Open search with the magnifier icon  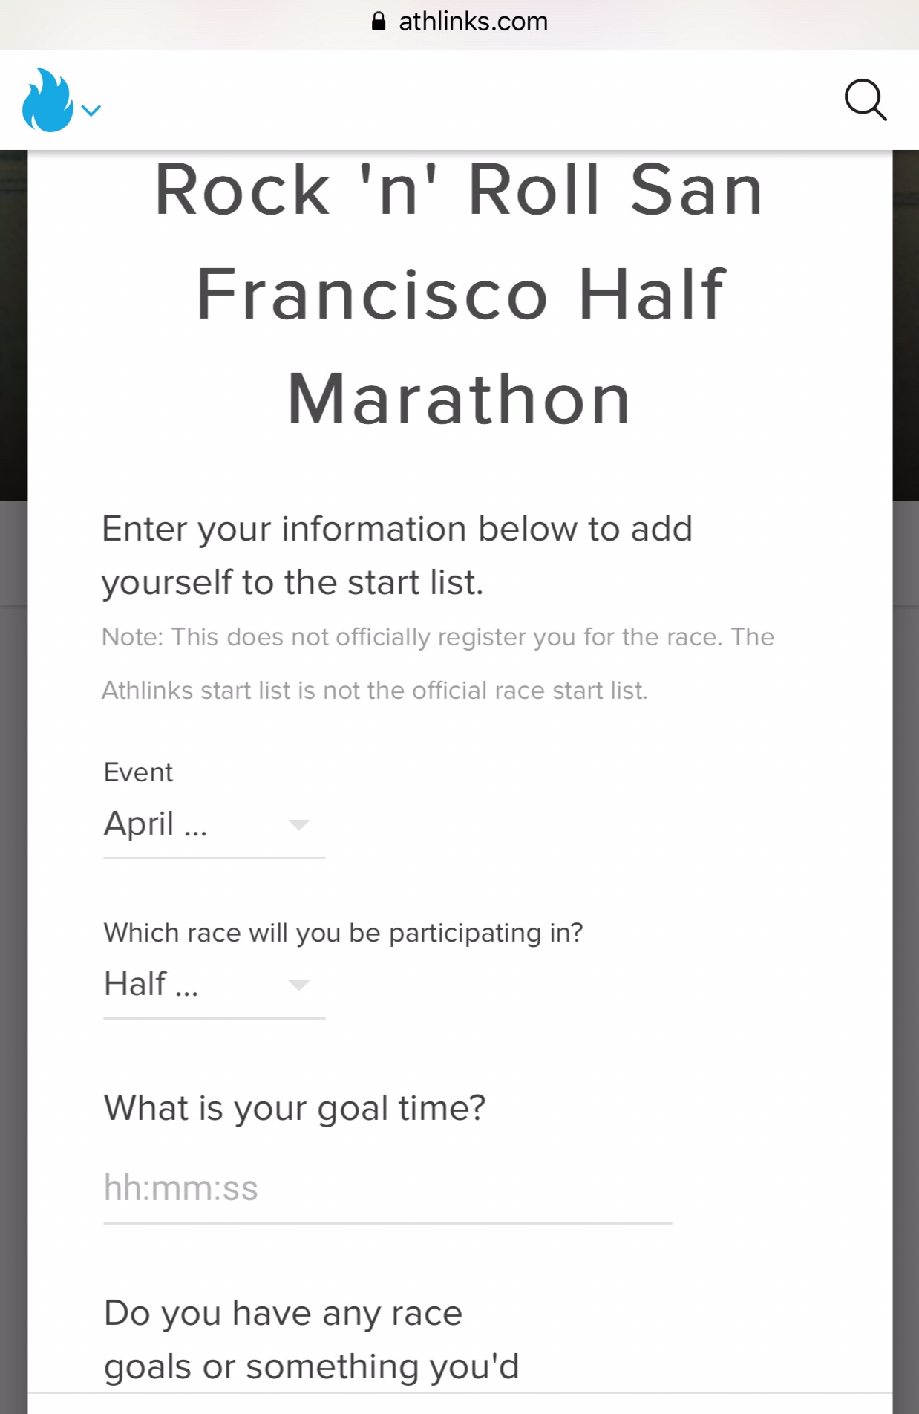click(x=865, y=100)
